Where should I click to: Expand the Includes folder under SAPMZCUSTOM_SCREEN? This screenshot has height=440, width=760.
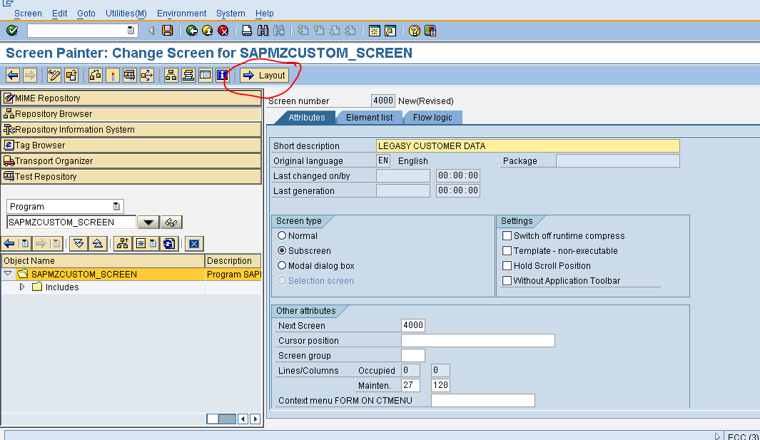(24, 287)
